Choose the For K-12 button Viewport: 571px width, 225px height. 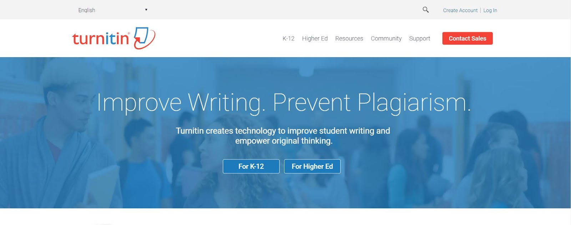[251, 166]
